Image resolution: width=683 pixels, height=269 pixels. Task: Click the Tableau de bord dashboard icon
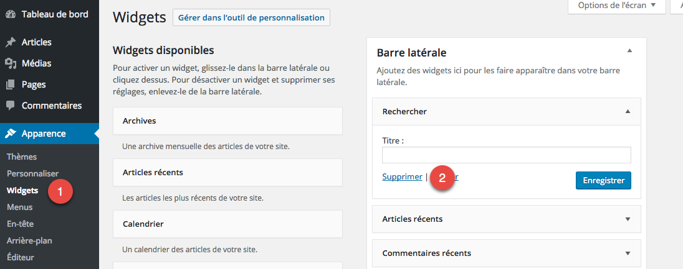[x=11, y=14]
